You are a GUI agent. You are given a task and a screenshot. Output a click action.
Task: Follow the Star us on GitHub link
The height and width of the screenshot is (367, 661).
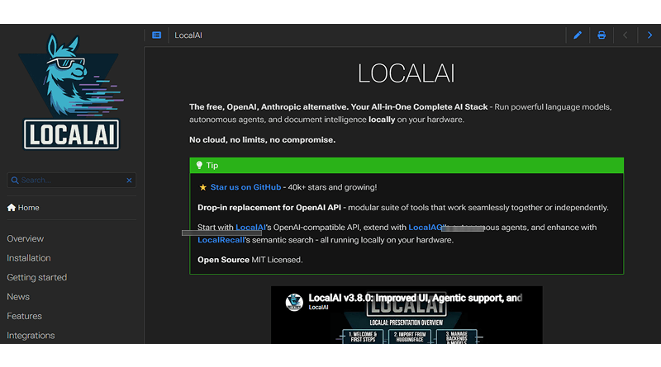coord(245,187)
